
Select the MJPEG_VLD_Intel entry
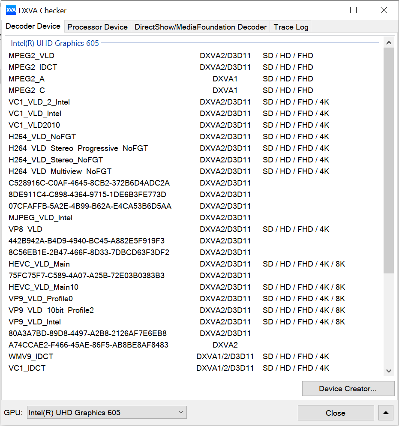tap(41, 218)
